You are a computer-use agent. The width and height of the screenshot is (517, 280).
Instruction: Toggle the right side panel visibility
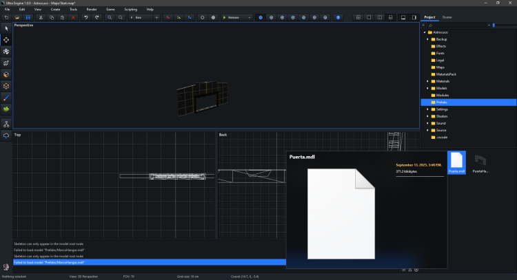tap(414, 17)
